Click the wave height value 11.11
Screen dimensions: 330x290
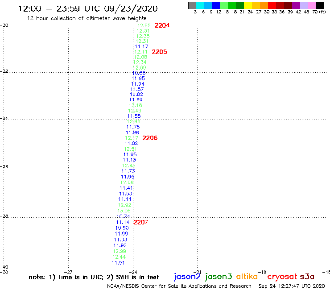(125, 199)
